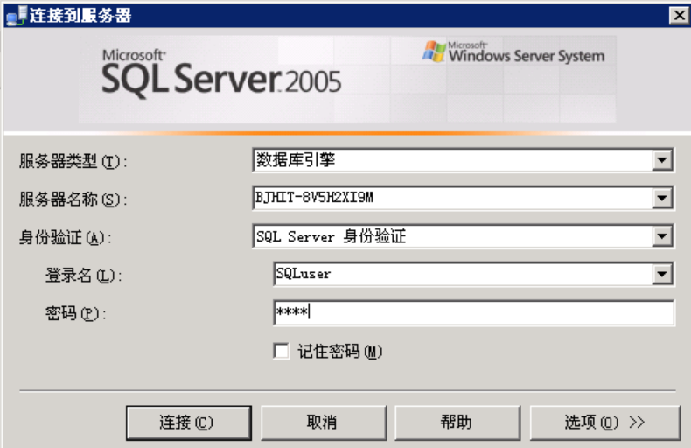Click the 身份验证(A) label
Viewport: 691px width, 448px height.
(66, 238)
